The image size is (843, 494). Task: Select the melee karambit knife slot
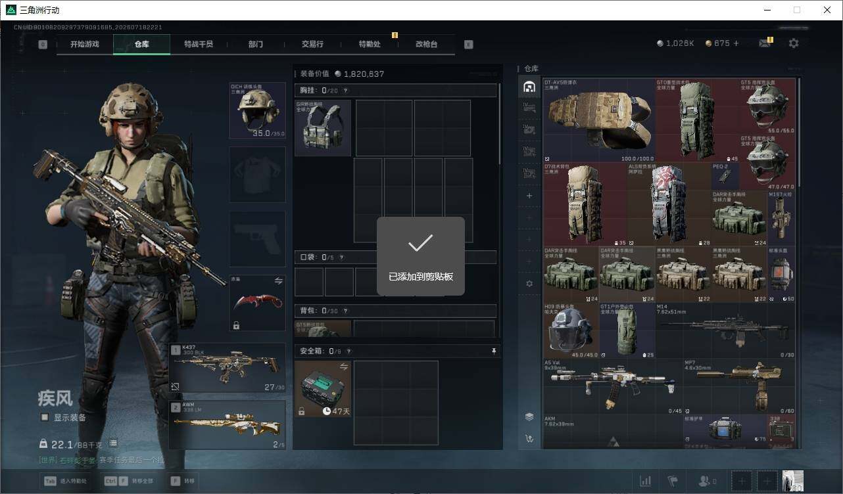(x=257, y=303)
